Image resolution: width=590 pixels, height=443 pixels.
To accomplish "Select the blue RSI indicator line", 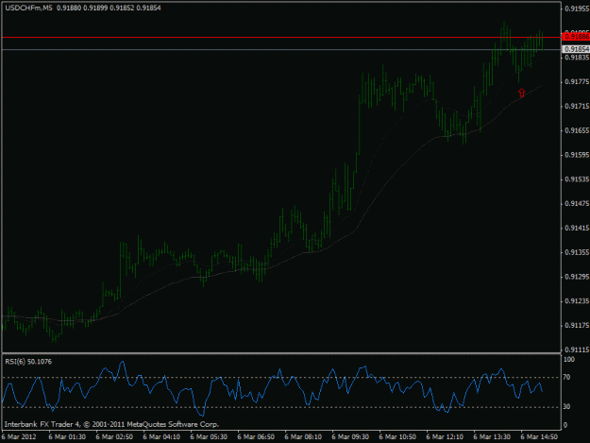I will pyautogui.click(x=273, y=389).
